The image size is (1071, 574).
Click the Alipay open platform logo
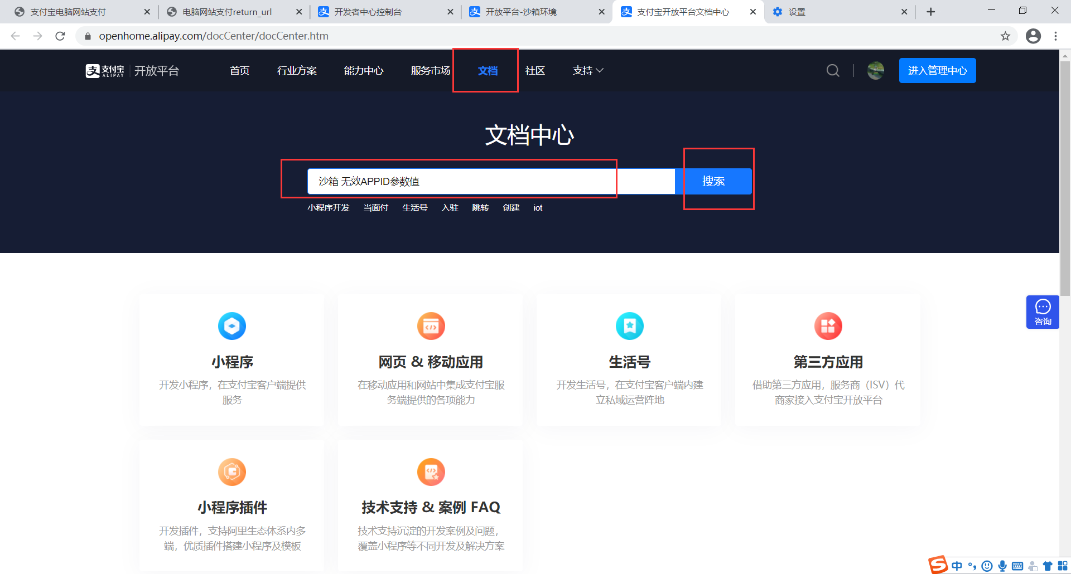pyautogui.click(x=132, y=71)
